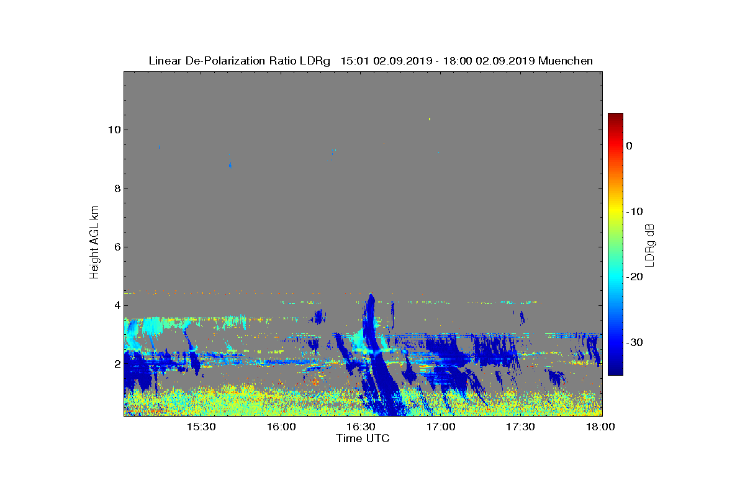Click the '16:00' time tick label

click(281, 427)
